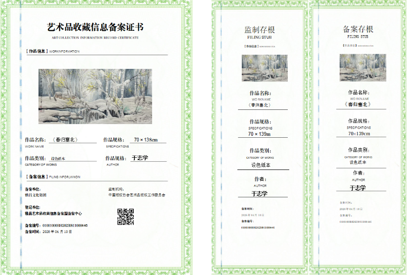Click the 备案编号 label in the 监制存根 stub
The width and height of the screenshot is (407, 275).
click(247, 221)
